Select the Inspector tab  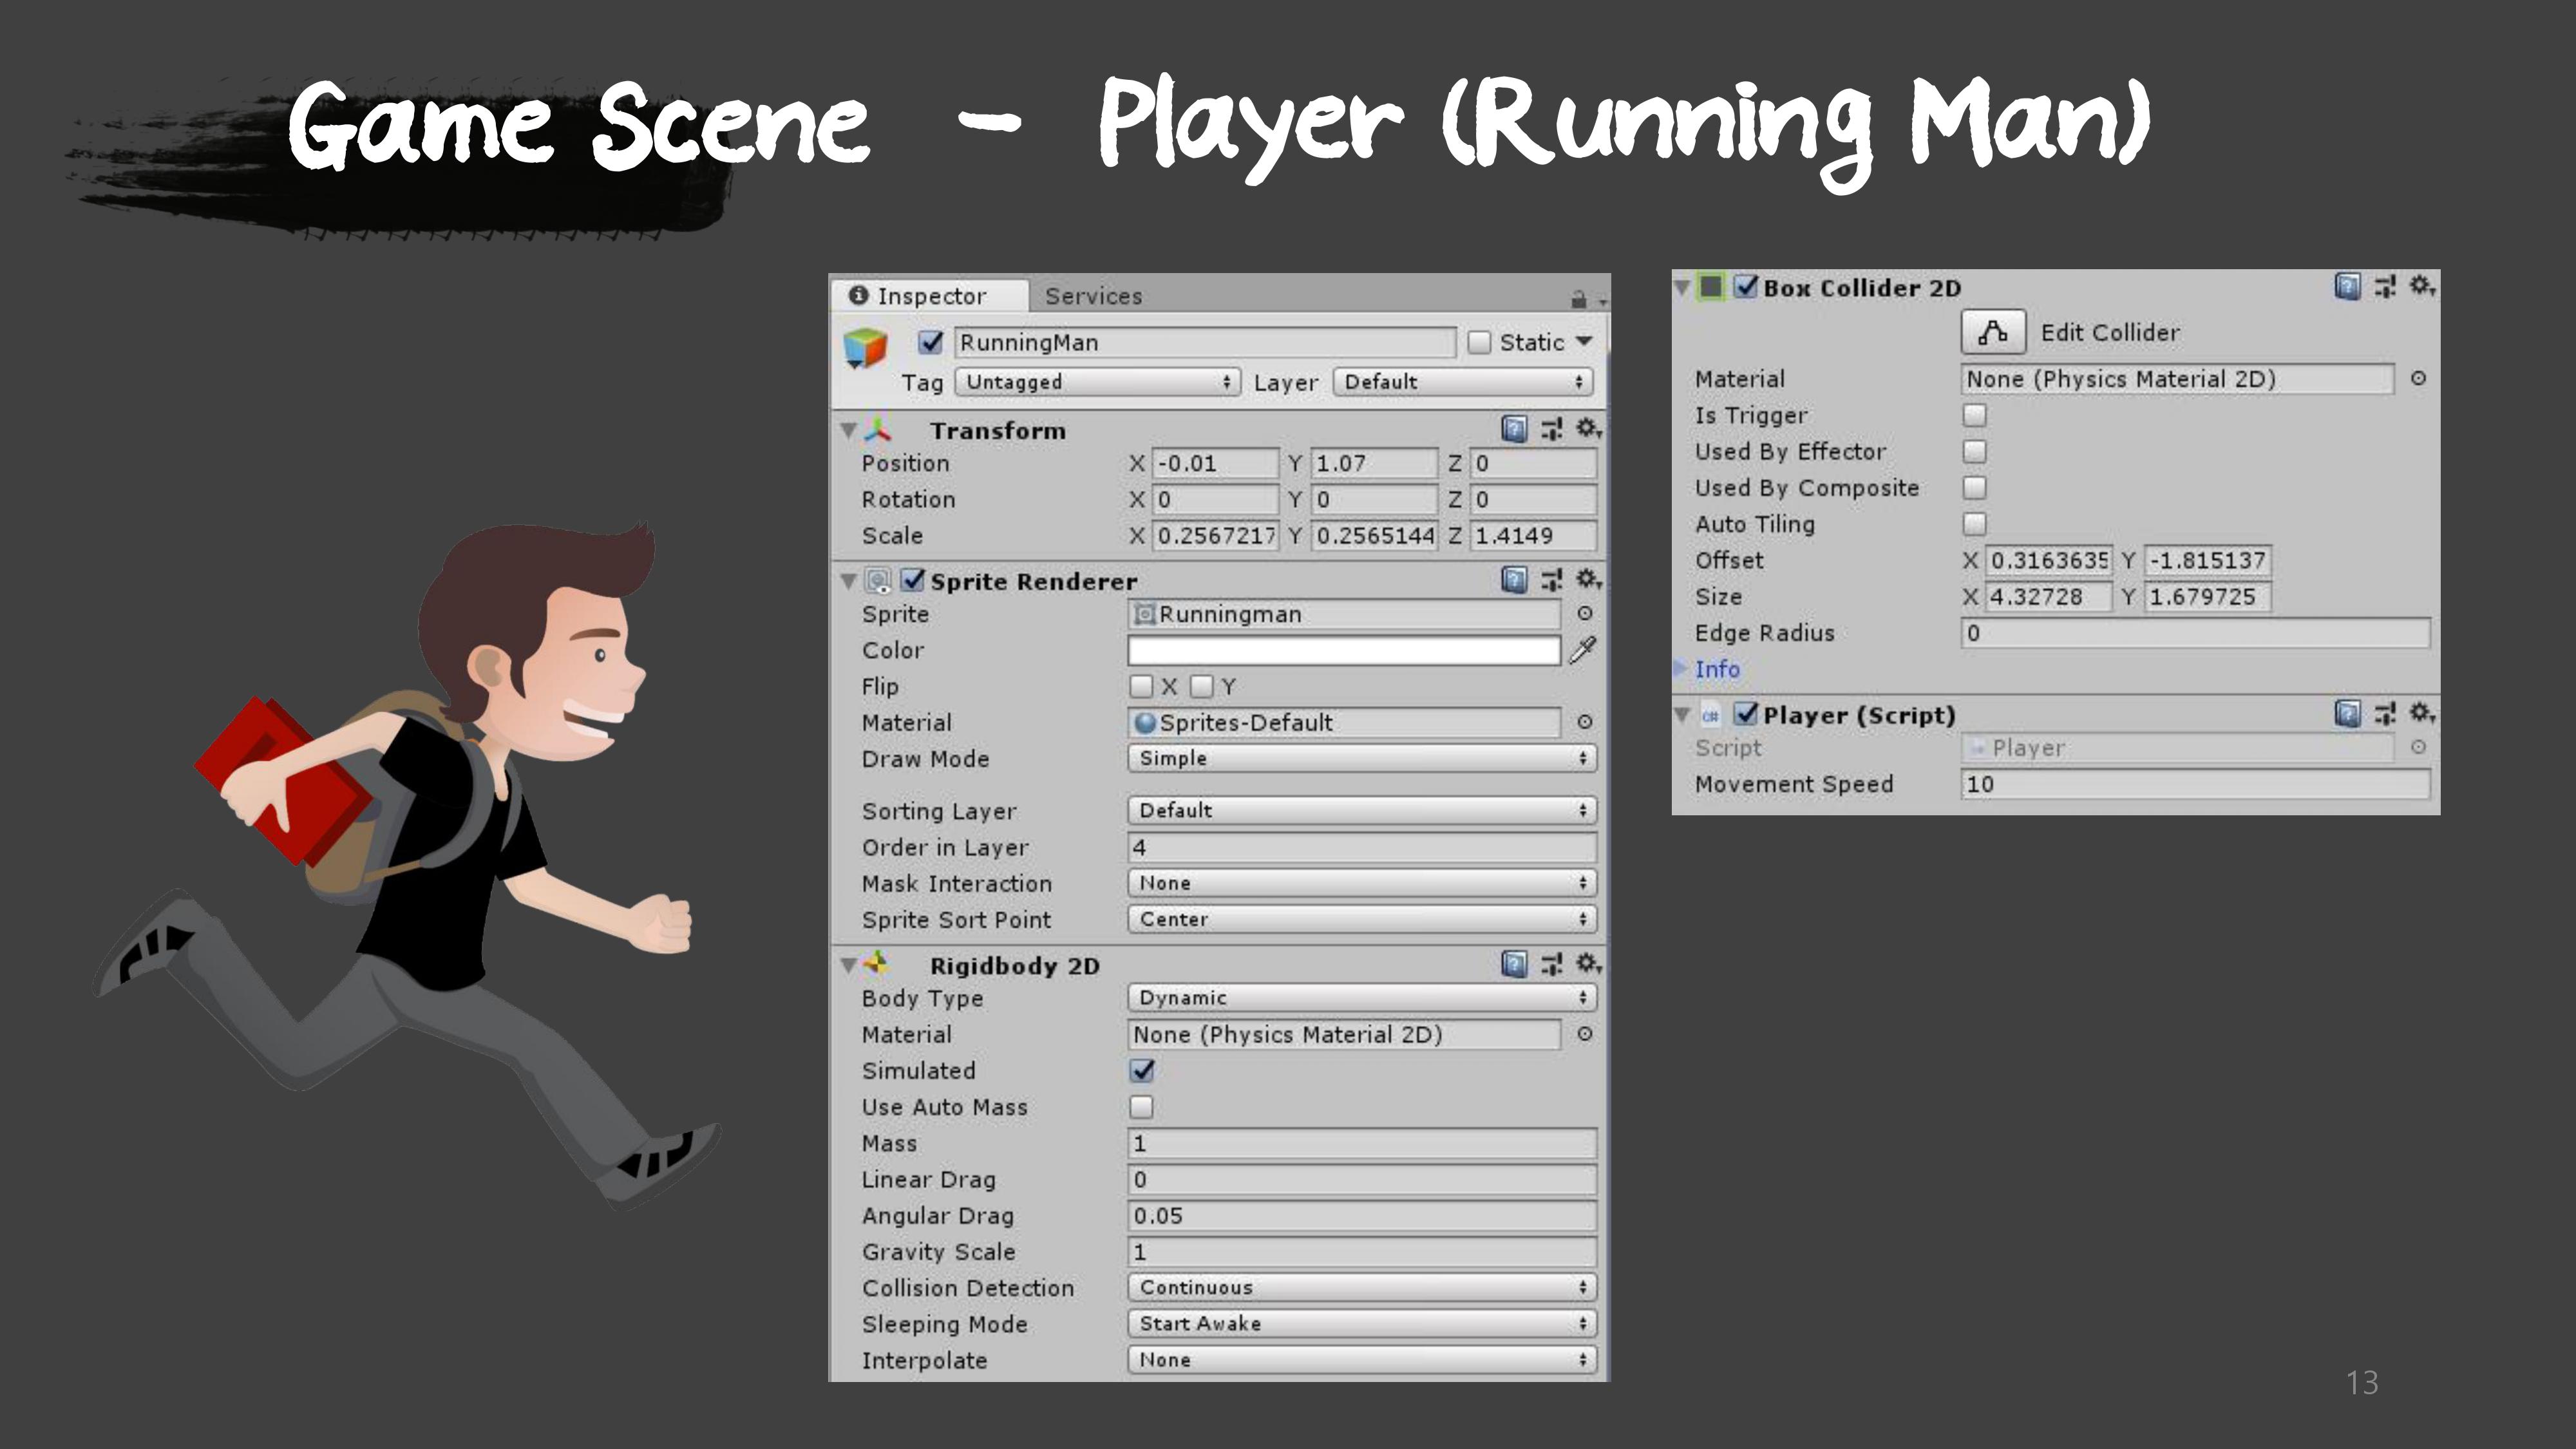pos(929,296)
